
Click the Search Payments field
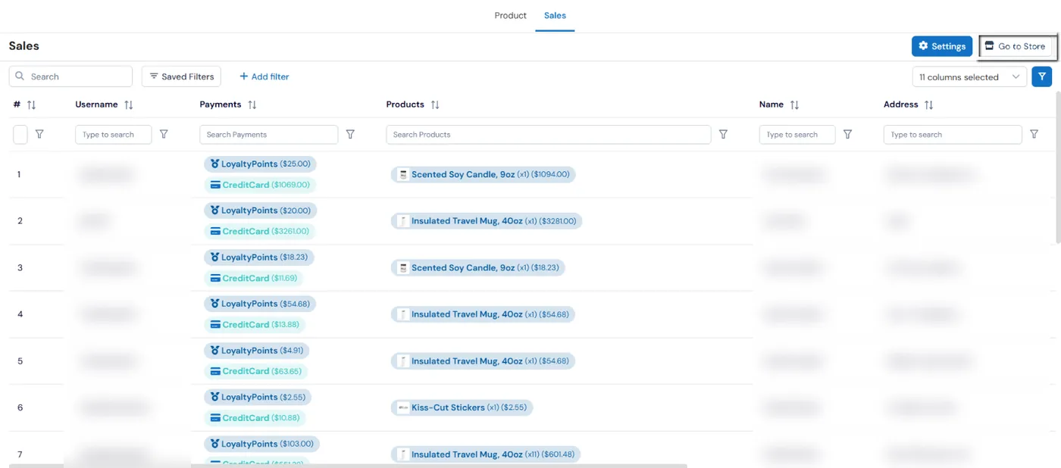[269, 135]
